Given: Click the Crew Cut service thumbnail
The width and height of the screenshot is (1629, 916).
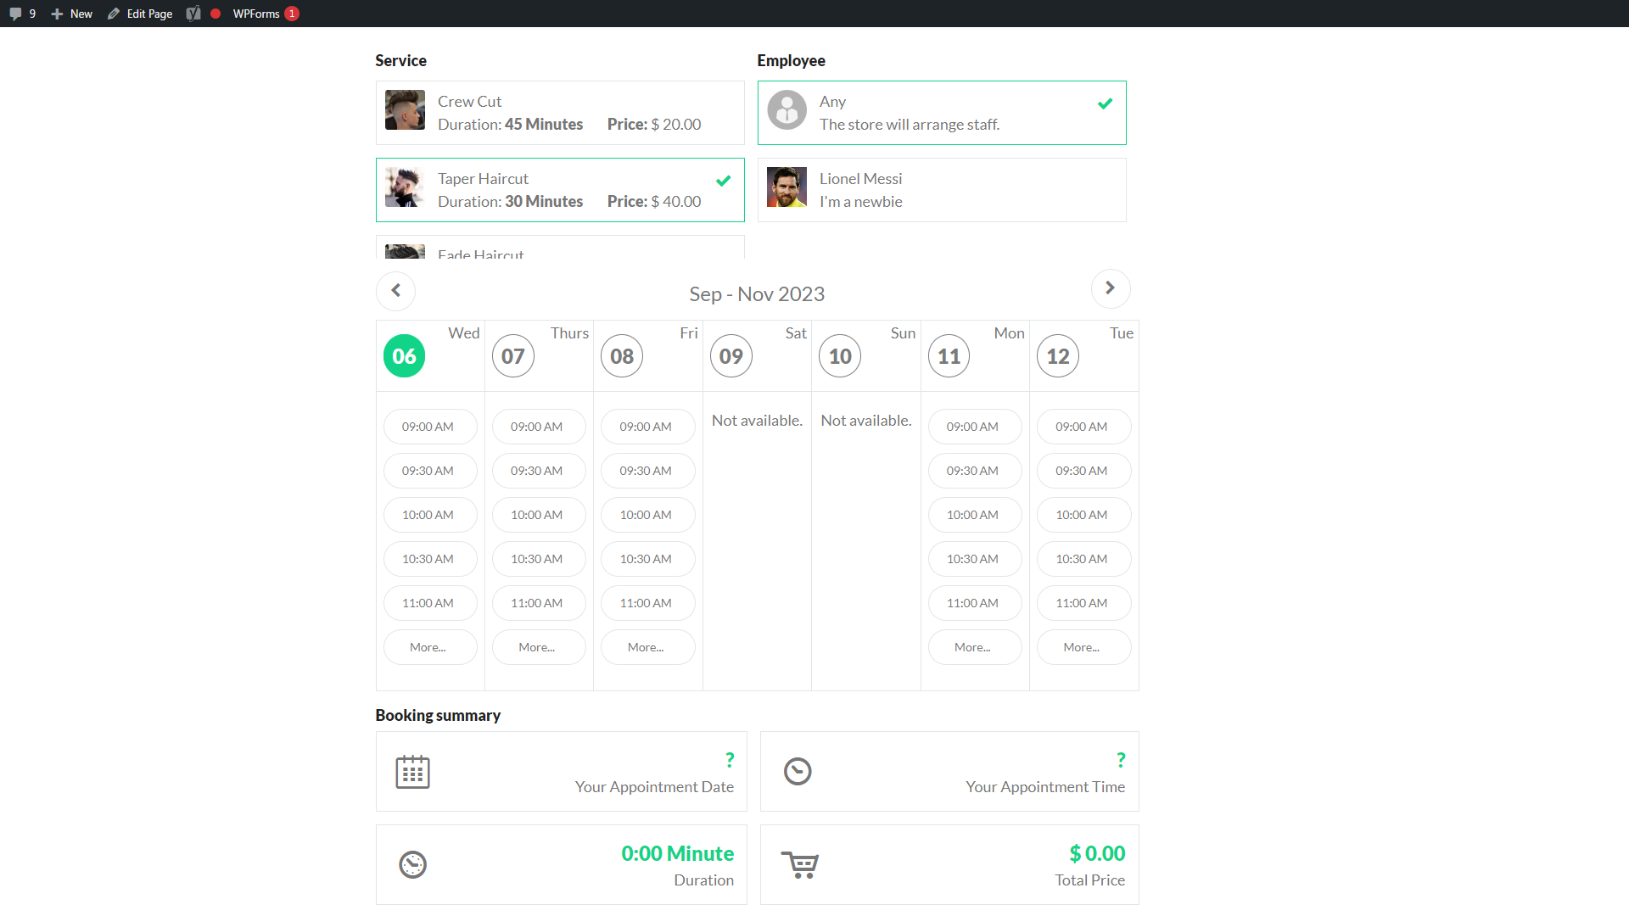Looking at the screenshot, I should 405,110.
